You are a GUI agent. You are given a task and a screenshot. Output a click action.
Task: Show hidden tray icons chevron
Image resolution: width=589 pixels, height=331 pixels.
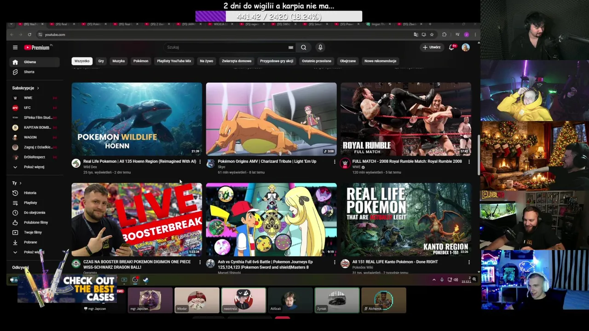pos(433,280)
